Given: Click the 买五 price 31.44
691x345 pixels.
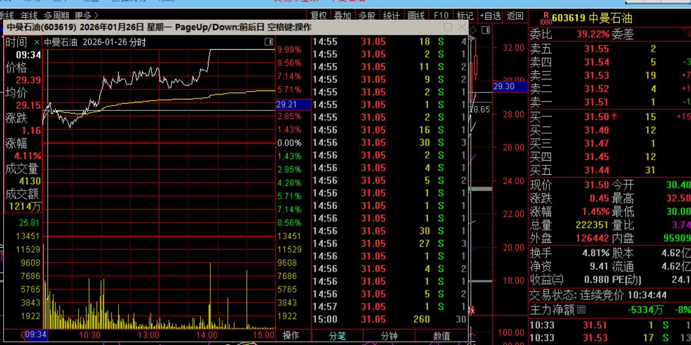Looking at the screenshot, I should point(596,171).
